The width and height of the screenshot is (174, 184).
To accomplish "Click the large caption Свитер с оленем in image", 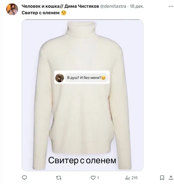I will [x=82, y=160].
